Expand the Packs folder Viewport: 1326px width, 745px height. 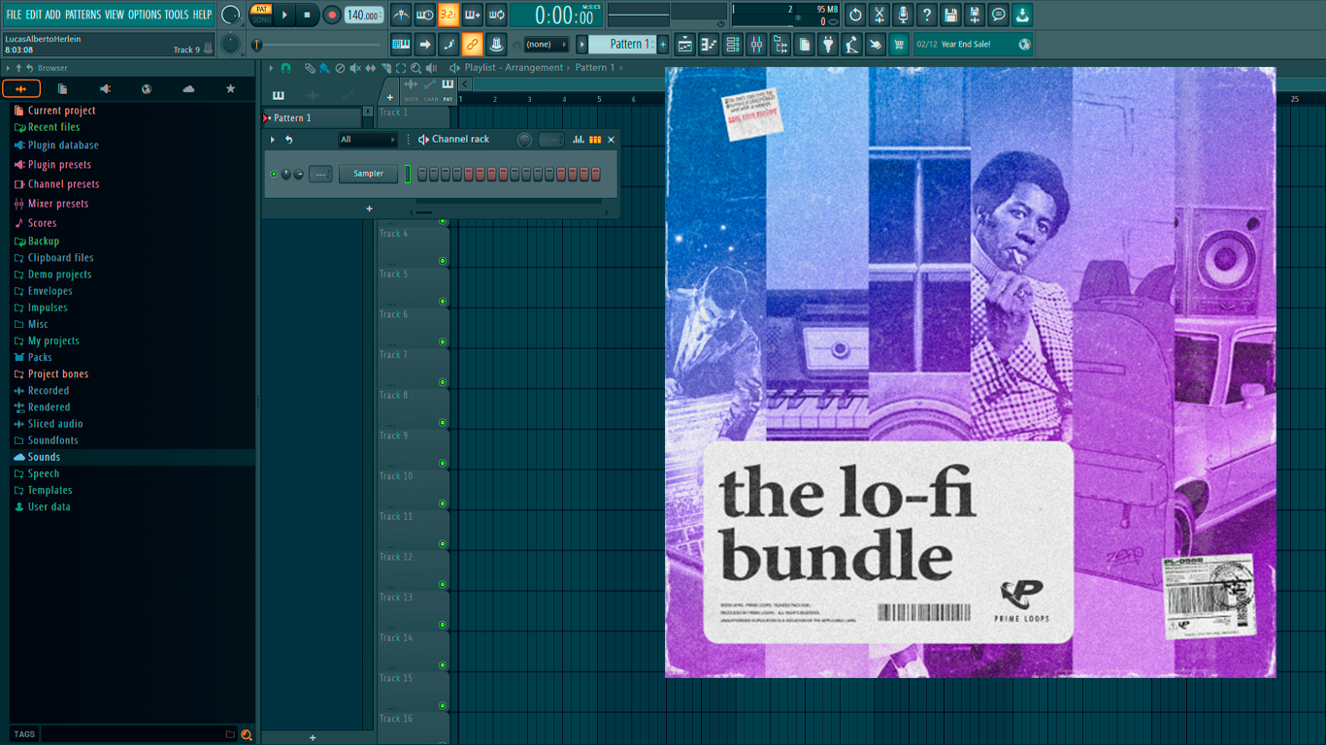tap(40, 357)
